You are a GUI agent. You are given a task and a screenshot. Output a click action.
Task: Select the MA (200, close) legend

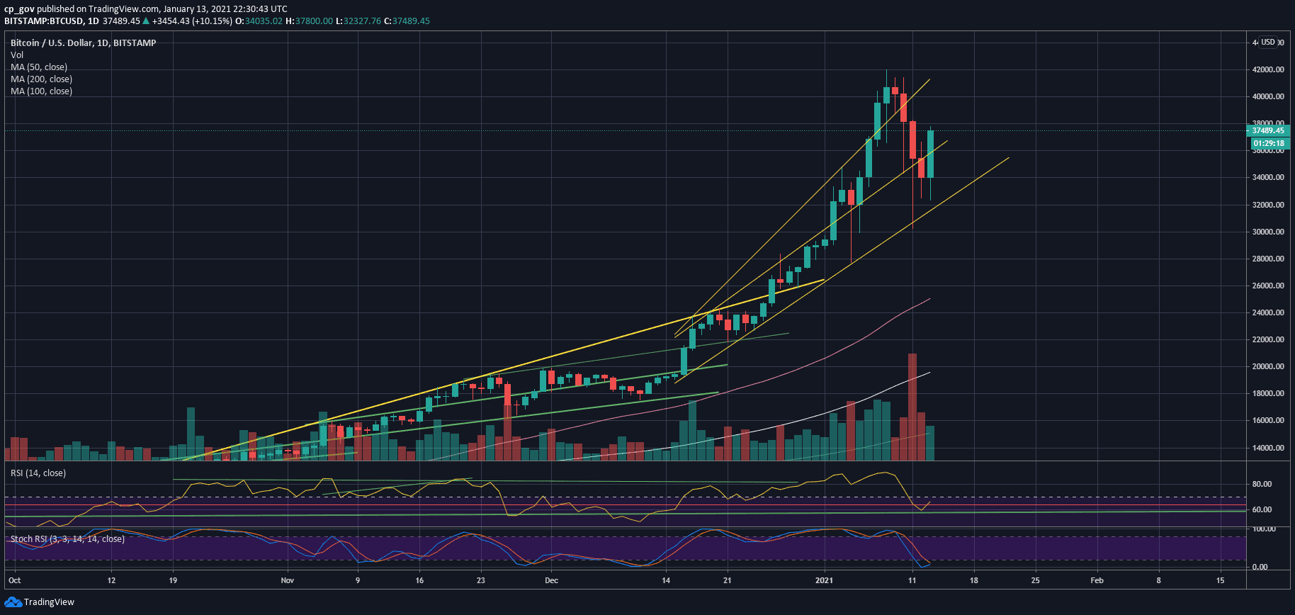click(x=41, y=79)
